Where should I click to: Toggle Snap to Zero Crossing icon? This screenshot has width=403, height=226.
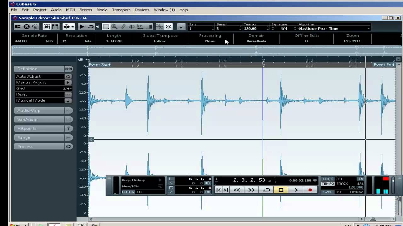click(160, 27)
